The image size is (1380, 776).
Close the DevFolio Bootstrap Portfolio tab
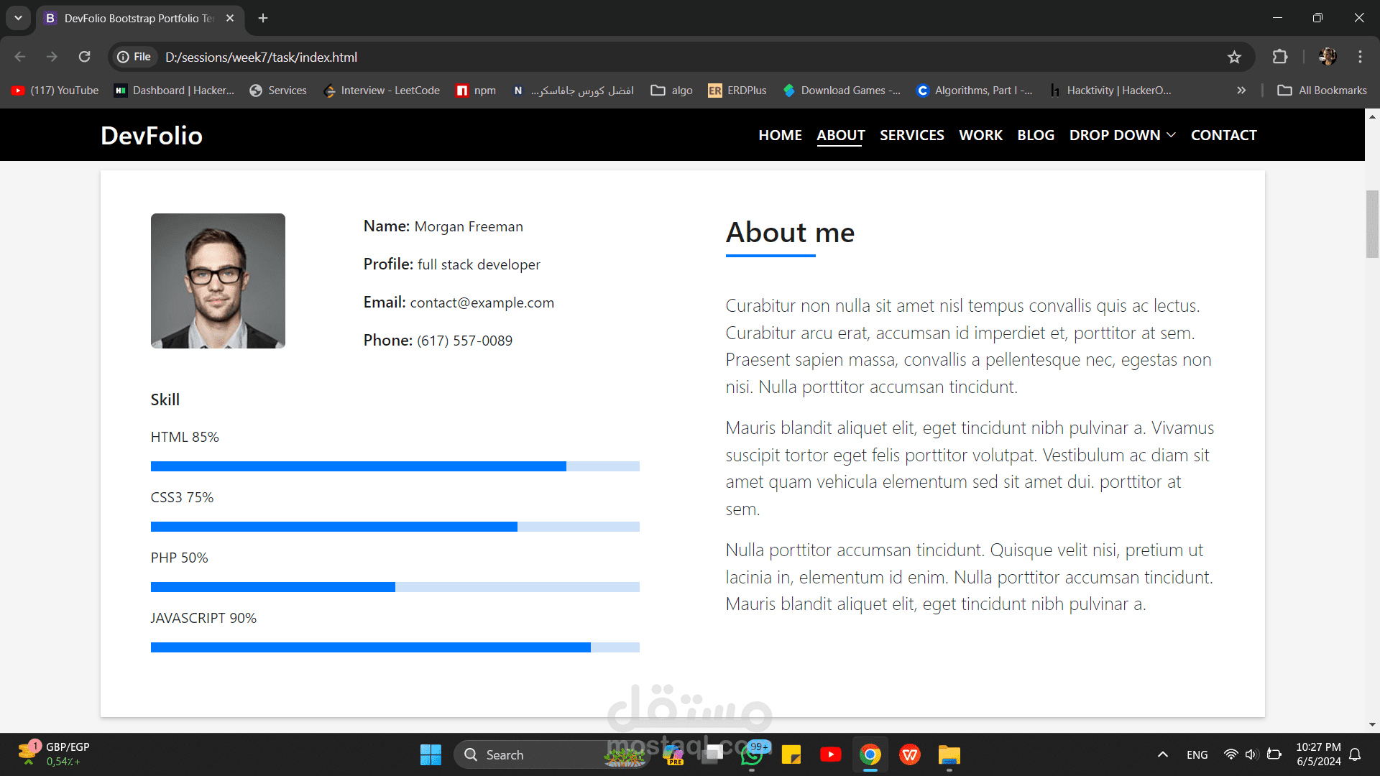point(230,18)
